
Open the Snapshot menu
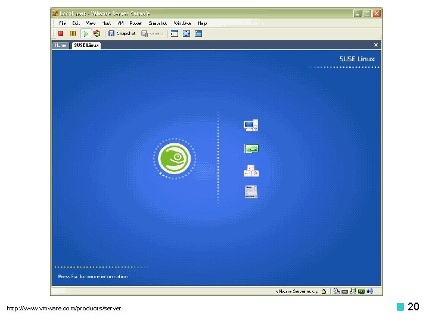(157, 23)
